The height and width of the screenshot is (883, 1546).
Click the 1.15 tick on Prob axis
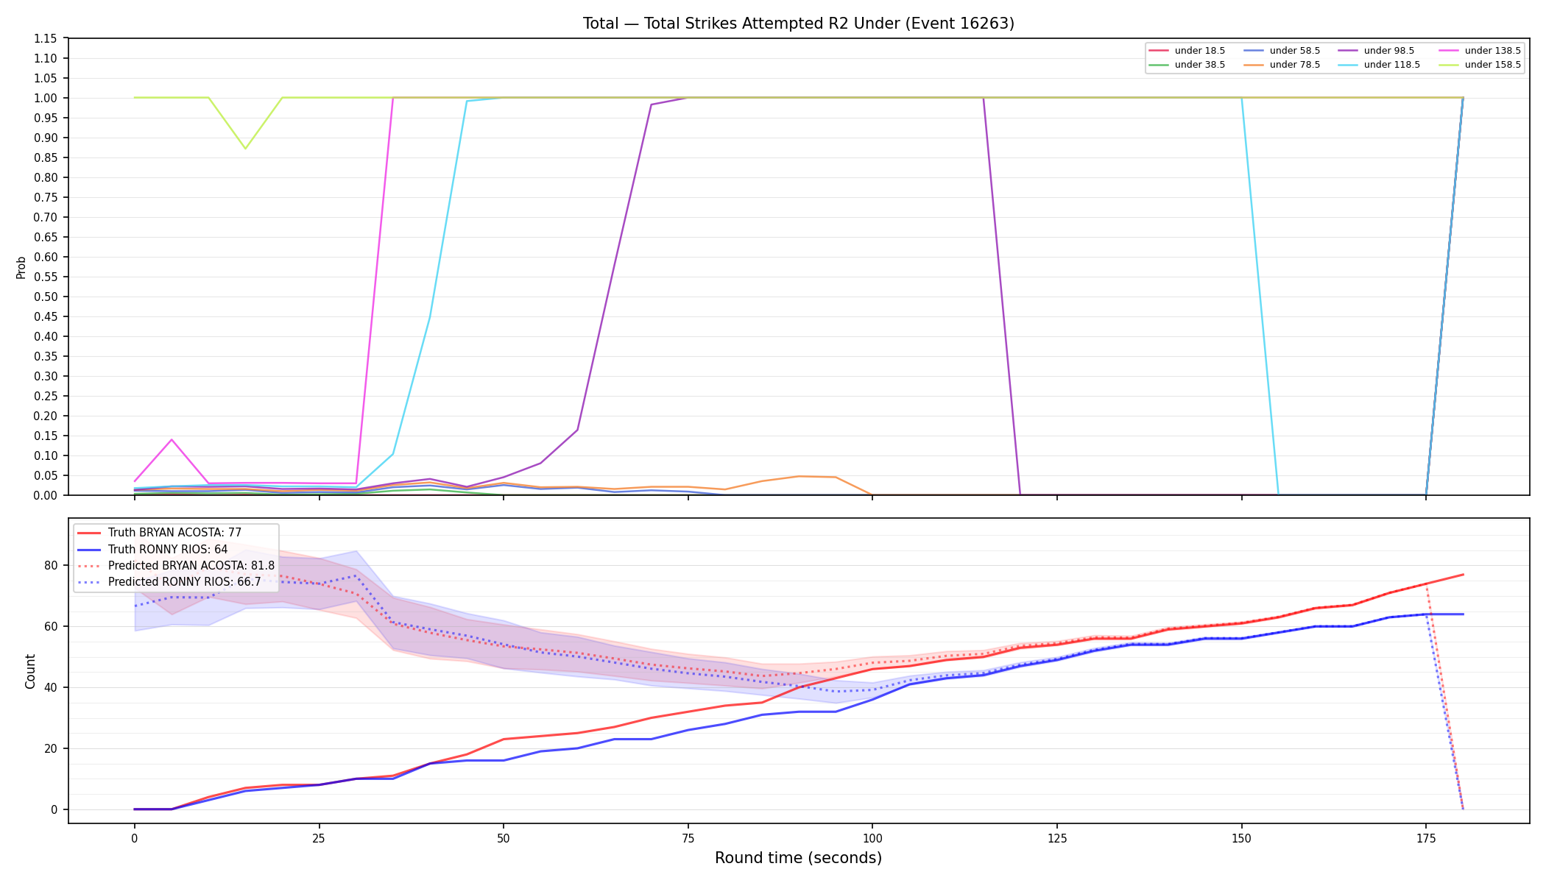(x=47, y=38)
